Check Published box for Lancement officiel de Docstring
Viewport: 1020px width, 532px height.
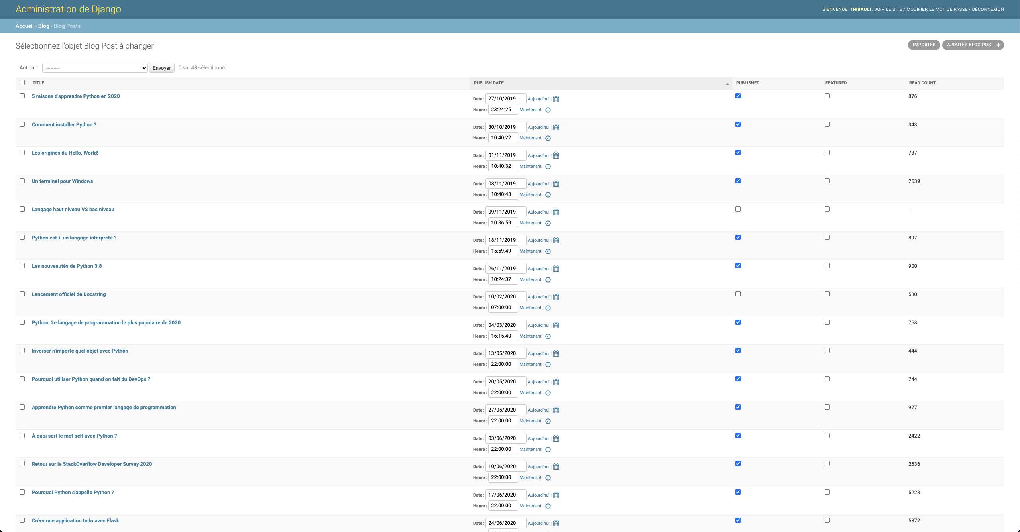coord(738,294)
